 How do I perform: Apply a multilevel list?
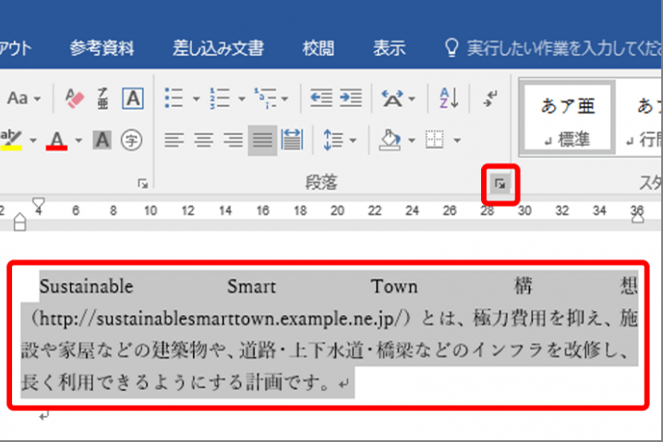point(266,99)
